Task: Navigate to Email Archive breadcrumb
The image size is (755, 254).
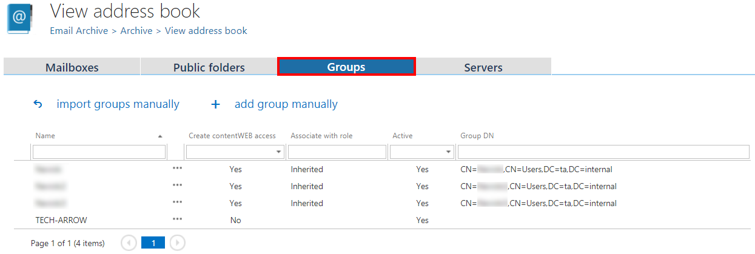Action: coord(79,30)
